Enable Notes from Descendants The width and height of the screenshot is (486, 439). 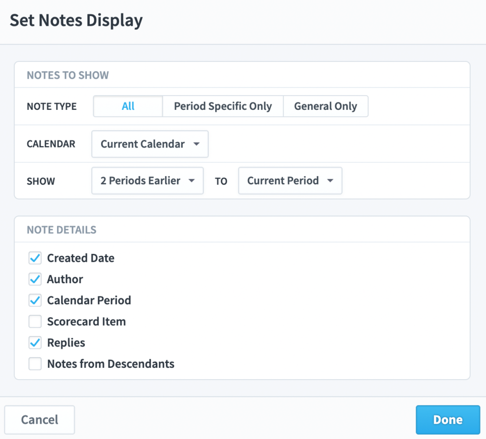[35, 364]
